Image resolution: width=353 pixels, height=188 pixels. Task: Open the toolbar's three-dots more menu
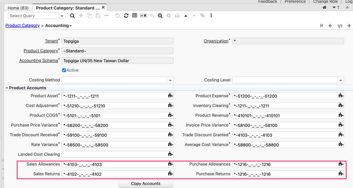(x=211, y=16)
